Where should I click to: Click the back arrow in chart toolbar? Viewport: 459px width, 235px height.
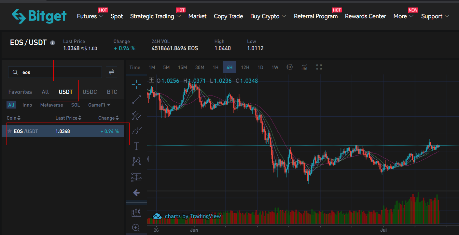click(136, 193)
